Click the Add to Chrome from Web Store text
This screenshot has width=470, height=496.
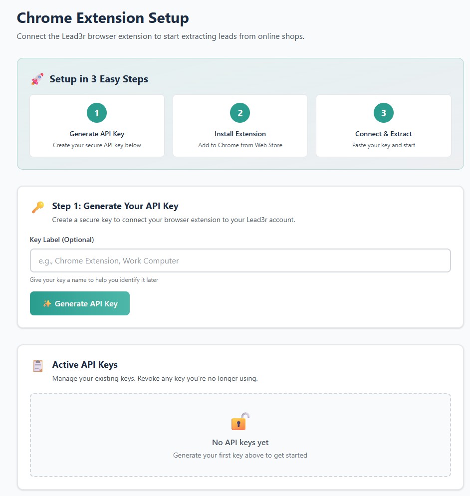point(240,145)
